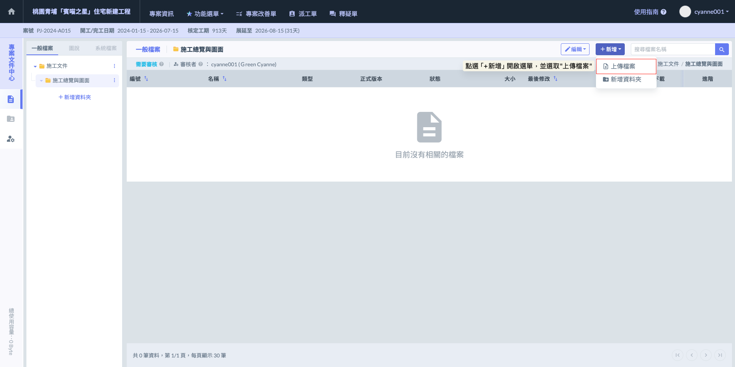735x367 pixels.
Task: Click the home icon in top bar
Action: (x=11, y=11)
